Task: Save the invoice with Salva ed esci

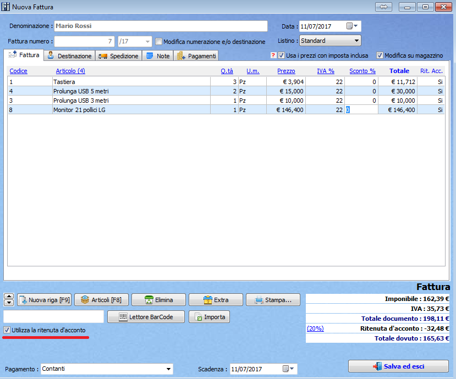Action: coord(398,366)
